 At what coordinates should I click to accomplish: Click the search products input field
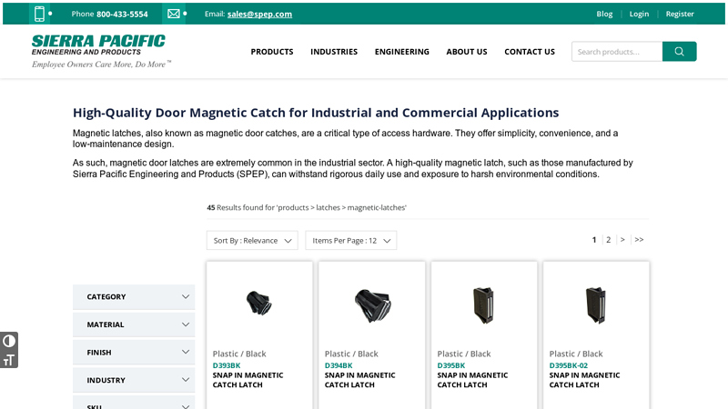[617, 52]
